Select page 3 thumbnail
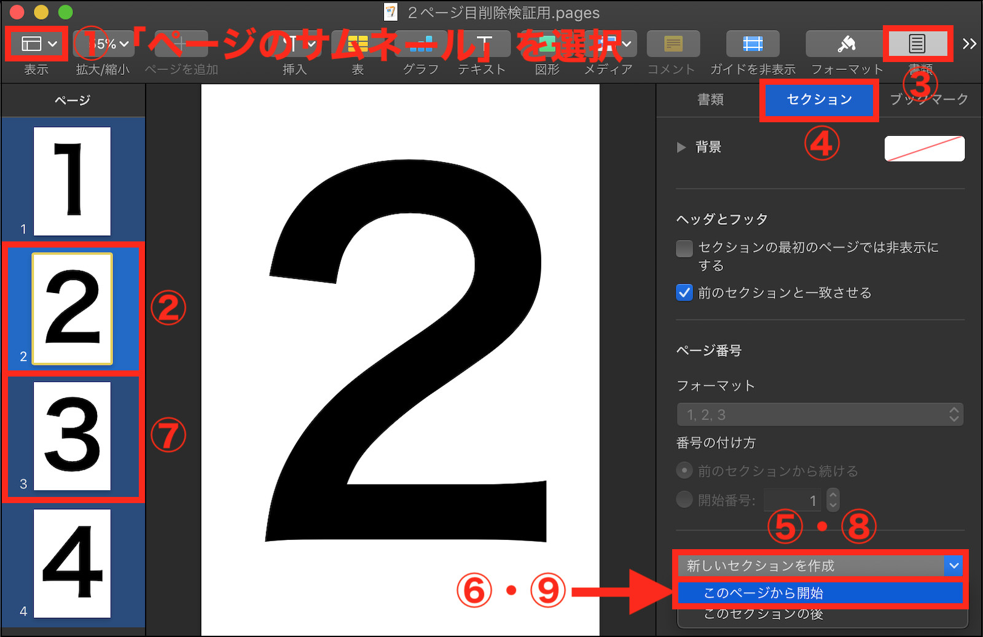The height and width of the screenshot is (637, 983). point(72,436)
